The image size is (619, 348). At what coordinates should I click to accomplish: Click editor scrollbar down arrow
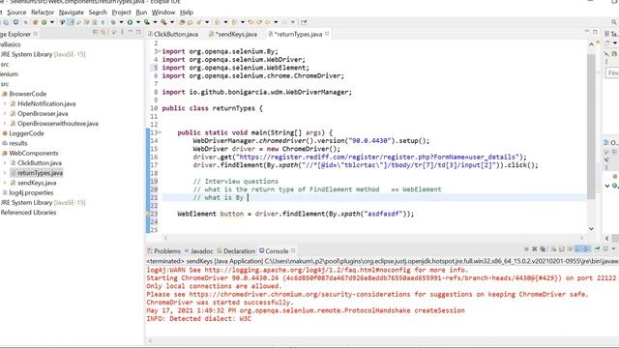[591, 229]
